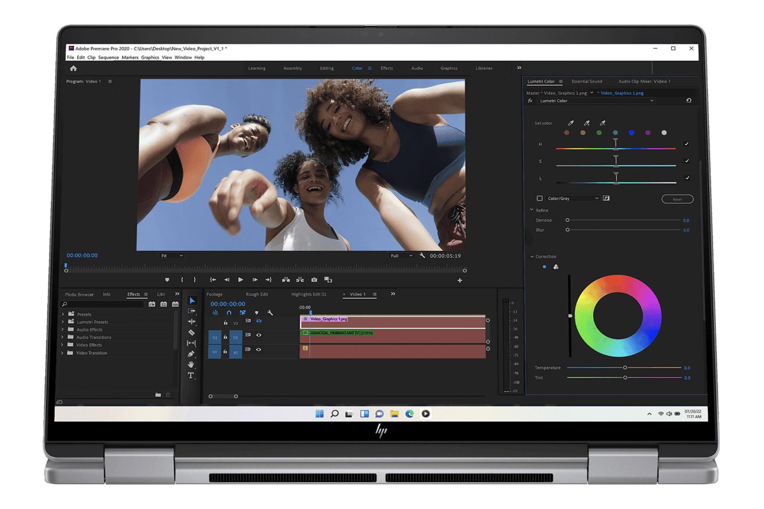Open the Fit zoom level dropdown
The image size is (764, 509).
tap(172, 256)
